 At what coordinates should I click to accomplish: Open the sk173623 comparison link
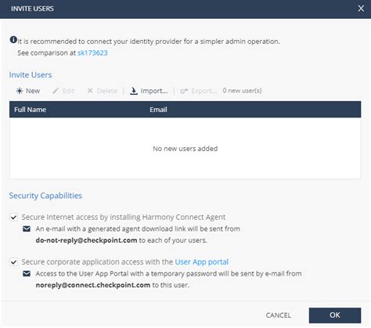coord(92,53)
